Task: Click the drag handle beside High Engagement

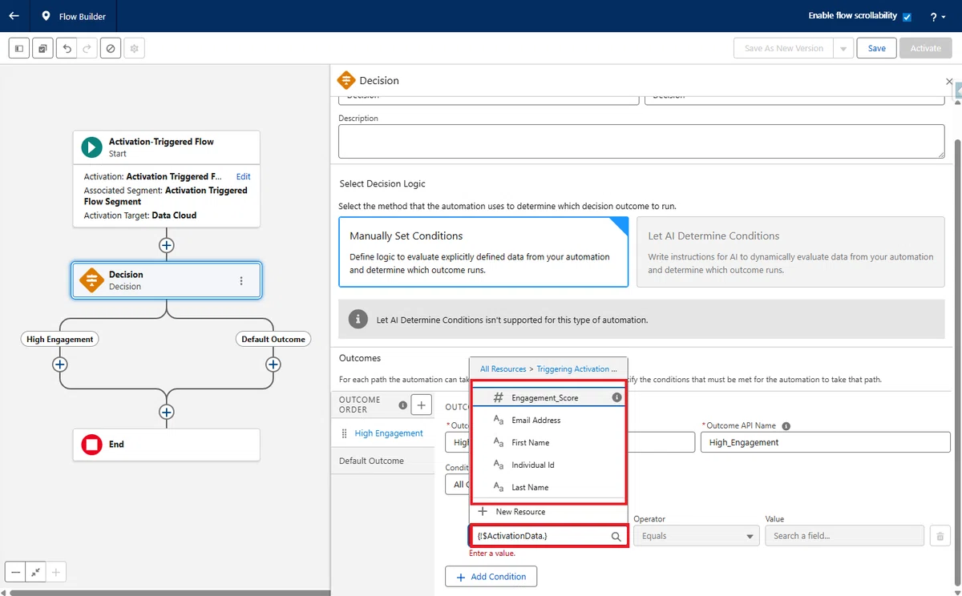Action: [345, 433]
